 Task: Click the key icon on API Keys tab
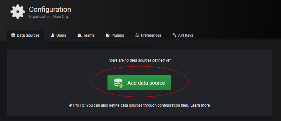point(174,35)
